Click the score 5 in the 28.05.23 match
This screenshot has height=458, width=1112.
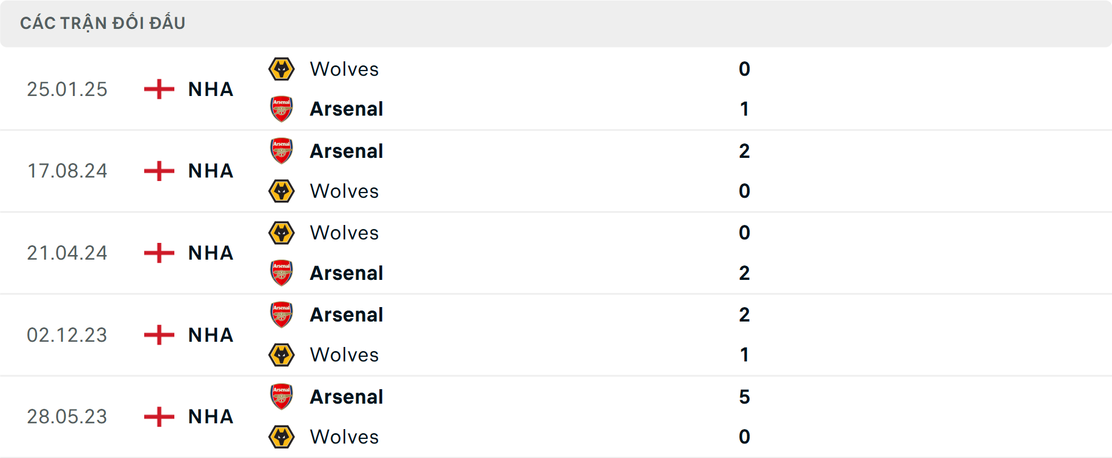pos(746,397)
